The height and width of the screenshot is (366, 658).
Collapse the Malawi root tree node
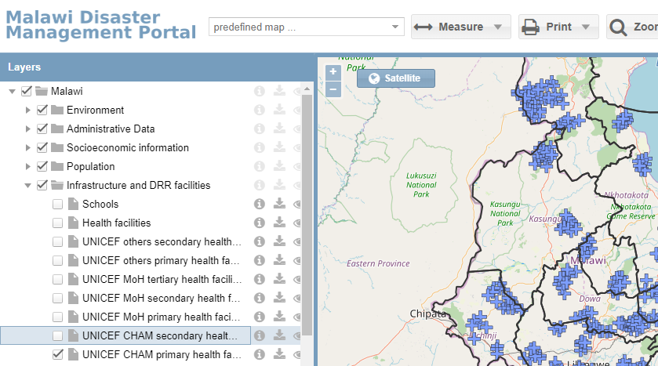coord(13,91)
